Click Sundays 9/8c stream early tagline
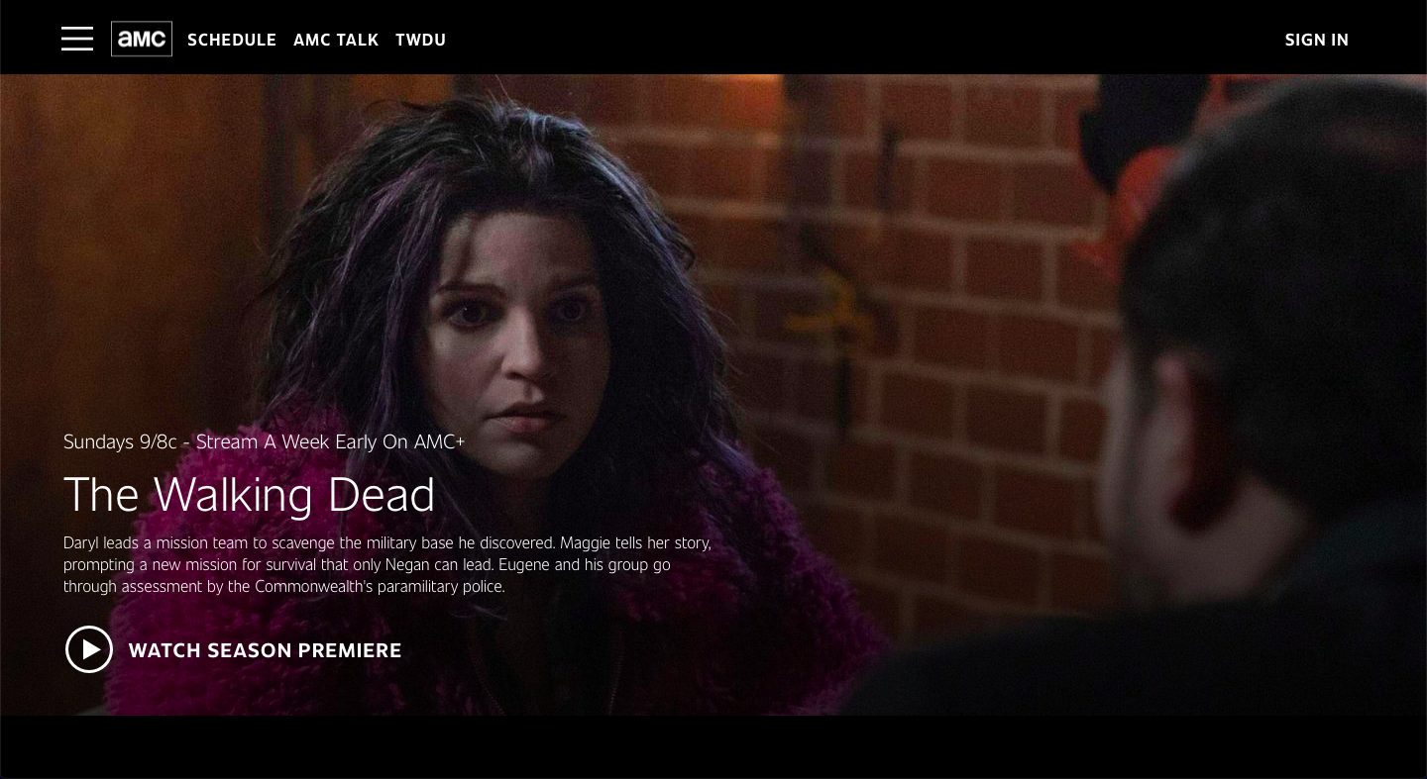The height and width of the screenshot is (779, 1427). (264, 441)
